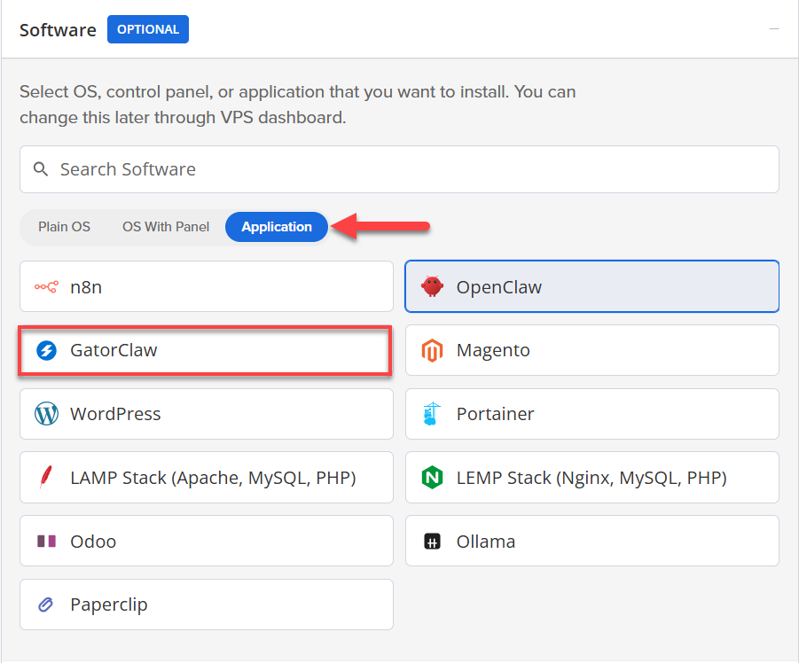Screen dimensions: 799x663
Task: Switch to the OS With Panel tab
Action: (x=165, y=227)
